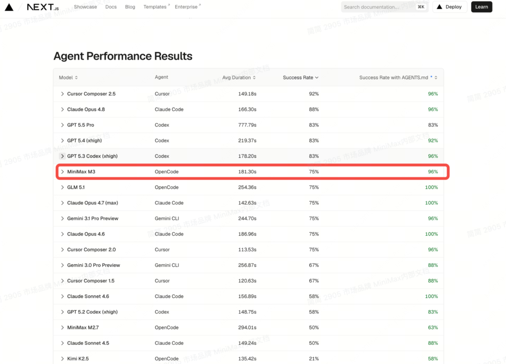Expand the Claude Sonnet 4.6 row
Viewport: 506px width, 364px height.
tap(62, 296)
